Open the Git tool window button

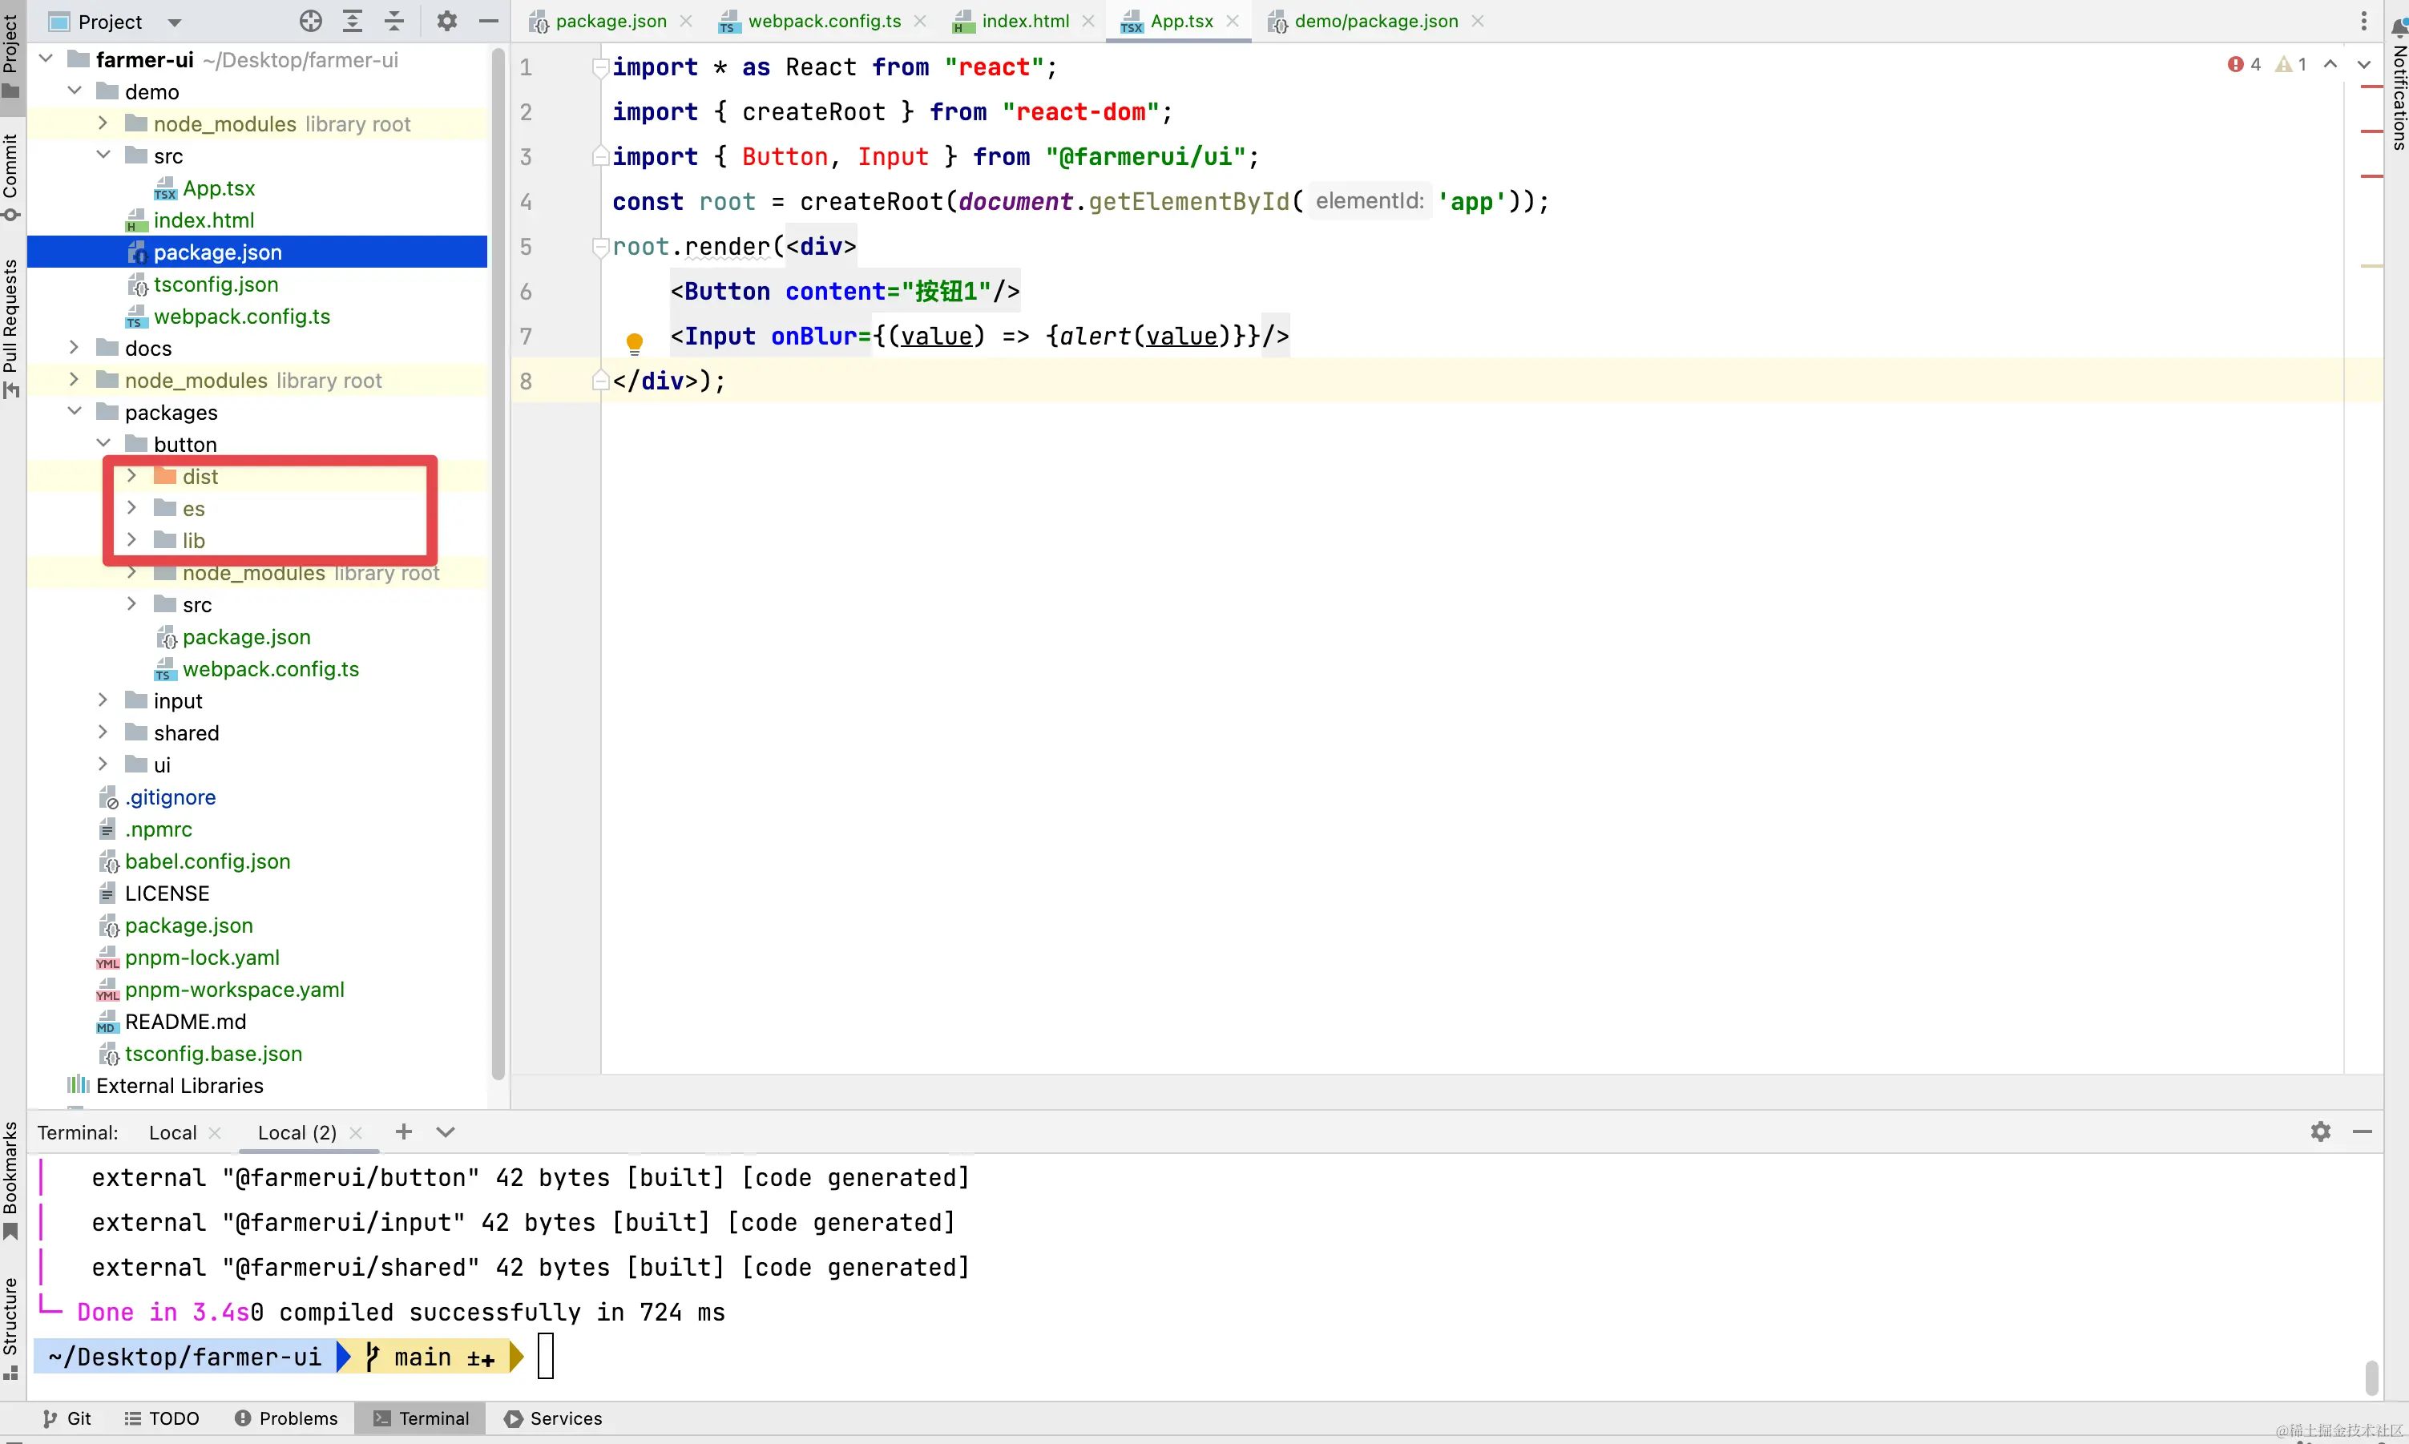click(67, 1418)
